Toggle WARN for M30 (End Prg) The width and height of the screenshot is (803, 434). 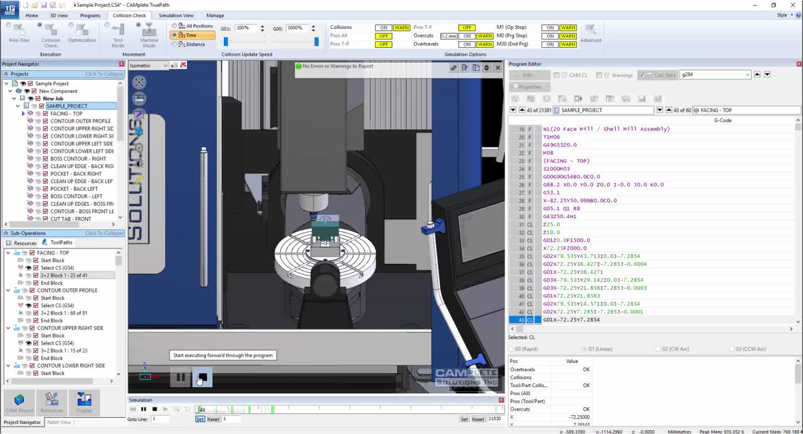click(x=568, y=45)
